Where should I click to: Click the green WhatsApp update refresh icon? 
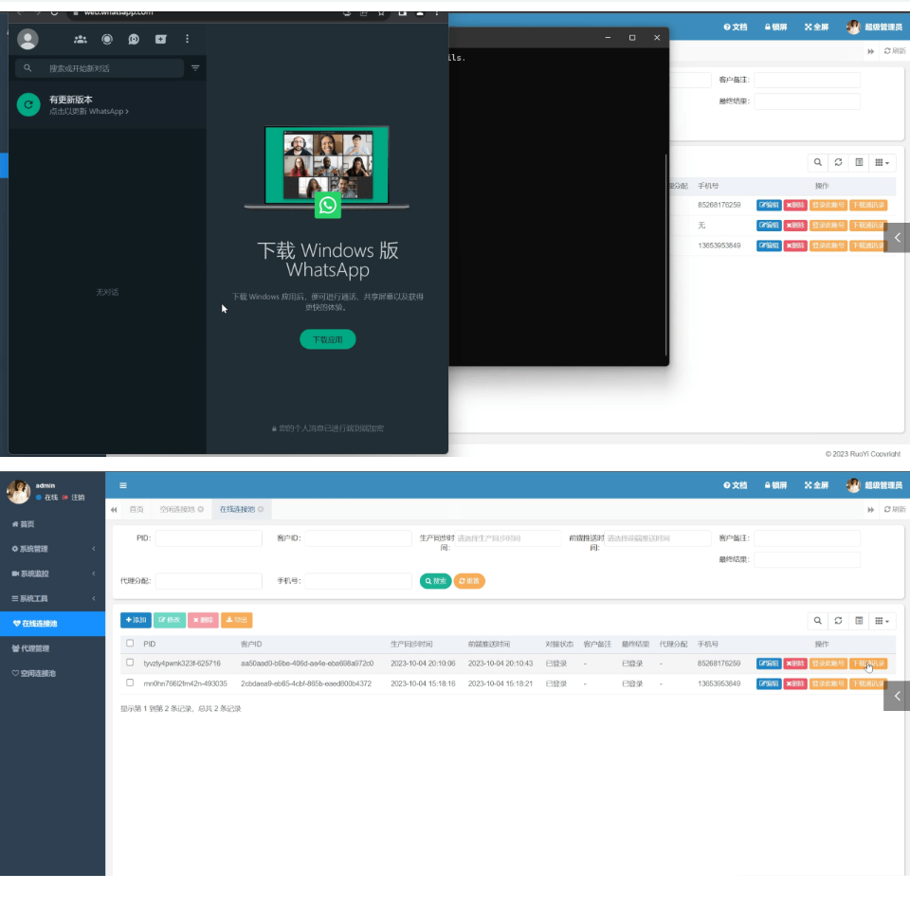[28, 105]
